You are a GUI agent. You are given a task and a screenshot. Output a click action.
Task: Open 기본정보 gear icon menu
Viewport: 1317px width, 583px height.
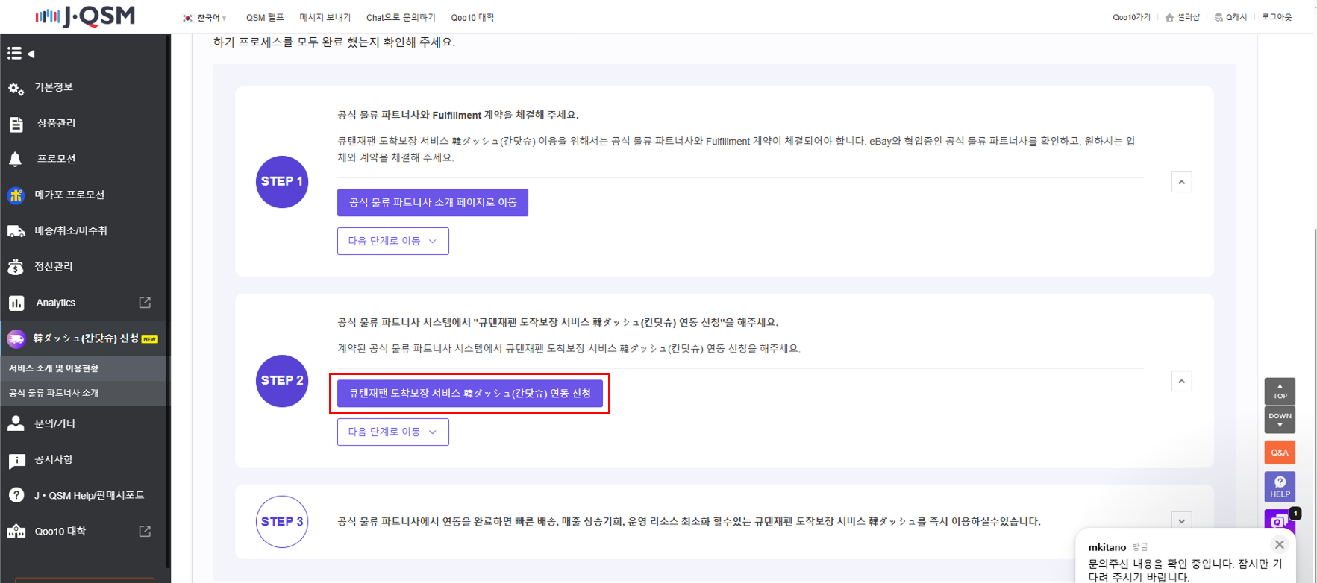[16, 89]
